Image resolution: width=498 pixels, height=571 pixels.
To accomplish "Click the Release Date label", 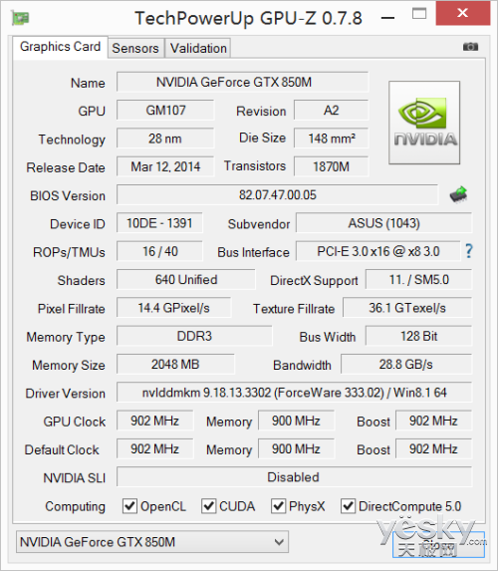I will tap(66, 167).
